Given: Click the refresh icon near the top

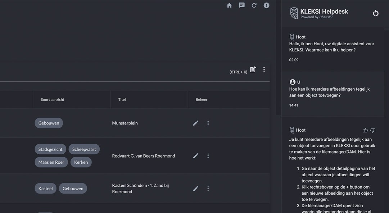Looking at the screenshot, I should (254, 5).
